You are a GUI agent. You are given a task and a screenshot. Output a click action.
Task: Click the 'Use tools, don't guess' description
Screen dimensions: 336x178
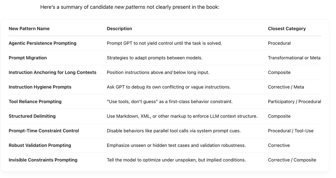170,101
